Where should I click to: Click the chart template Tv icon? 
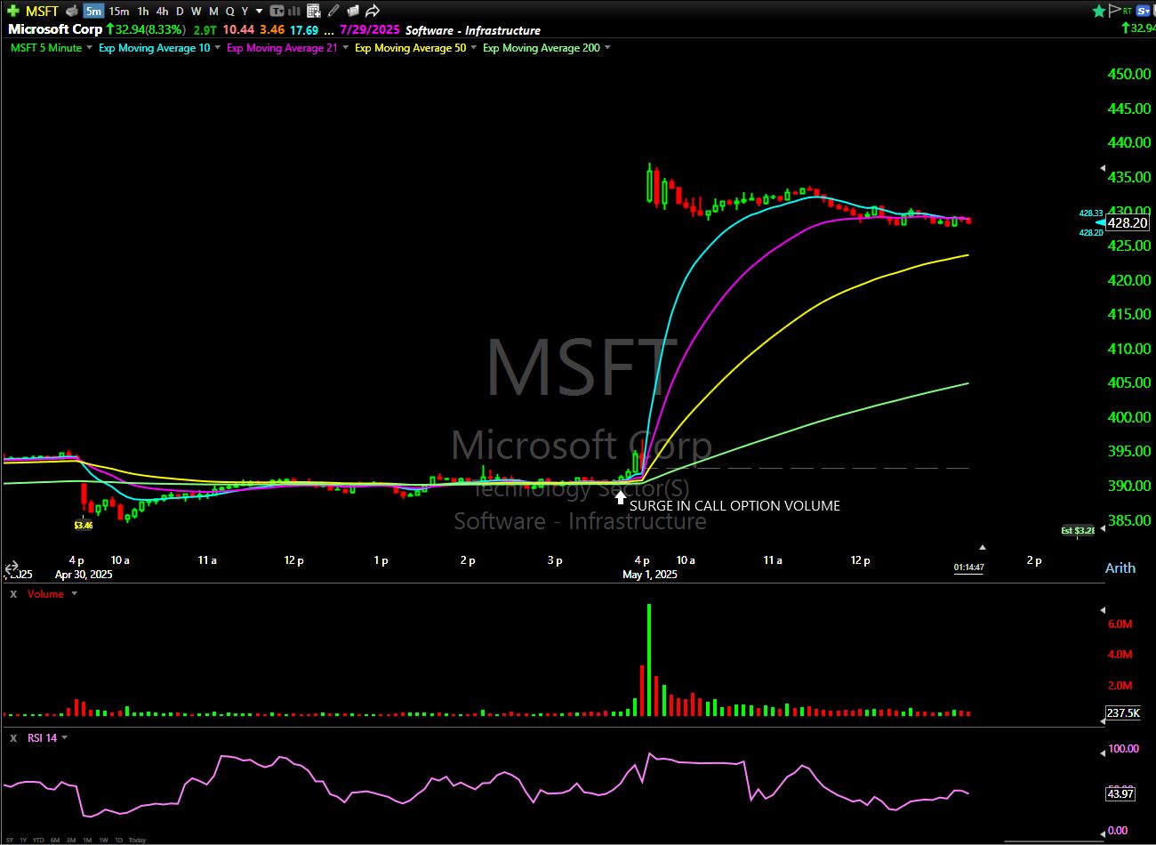(277, 11)
